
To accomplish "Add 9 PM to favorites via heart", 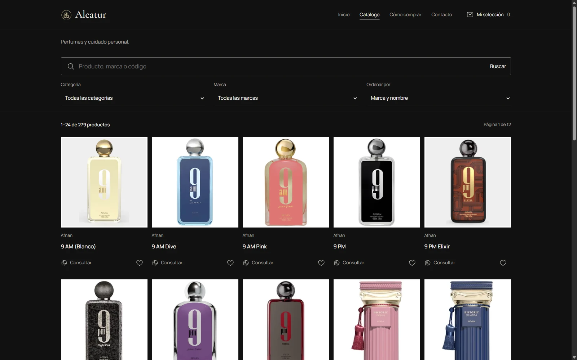I will tap(412, 263).
